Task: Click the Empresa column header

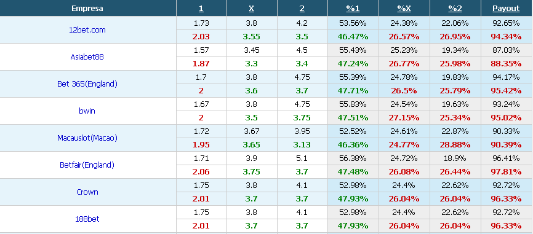Action: (87, 9)
